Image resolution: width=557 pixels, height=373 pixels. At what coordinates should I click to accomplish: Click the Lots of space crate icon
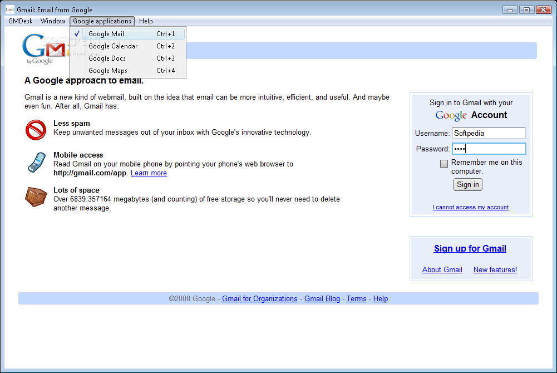(x=36, y=197)
